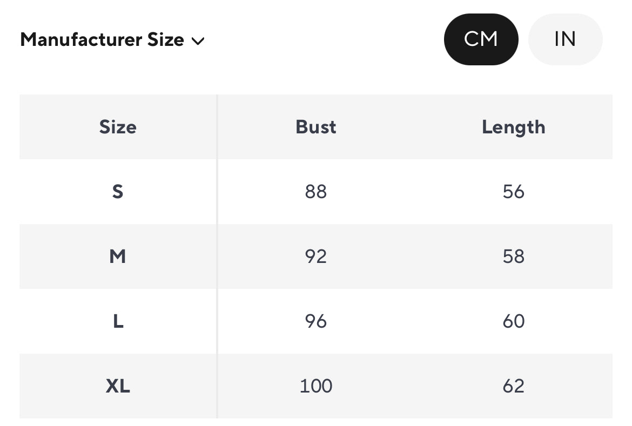The width and height of the screenshot is (632, 426).
Task: Click the Manufacturer Size heading text
Action: point(102,40)
